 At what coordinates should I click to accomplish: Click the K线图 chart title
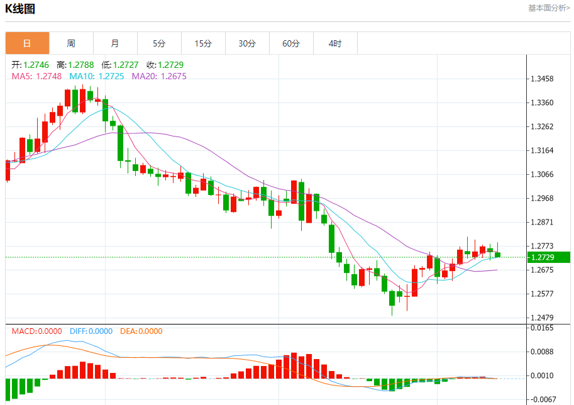pos(20,8)
